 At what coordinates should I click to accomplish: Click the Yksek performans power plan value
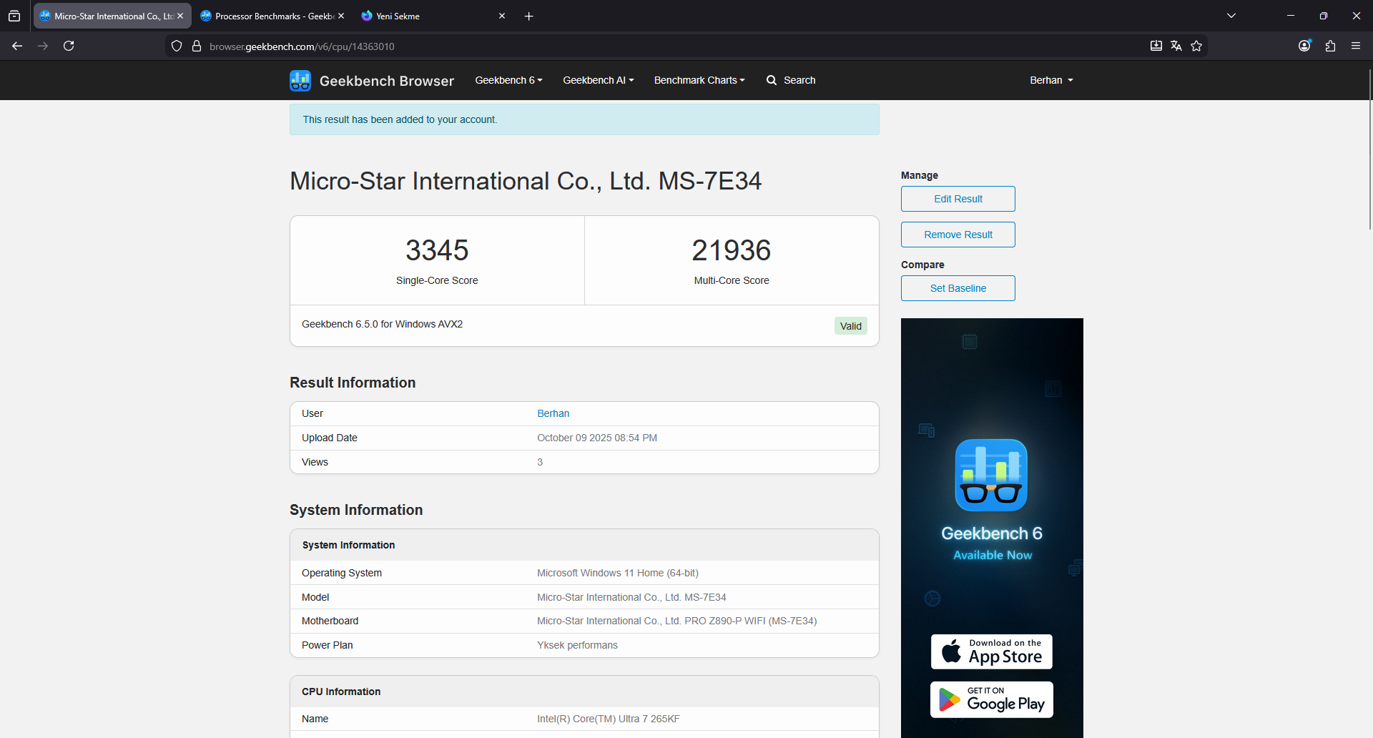(x=577, y=645)
